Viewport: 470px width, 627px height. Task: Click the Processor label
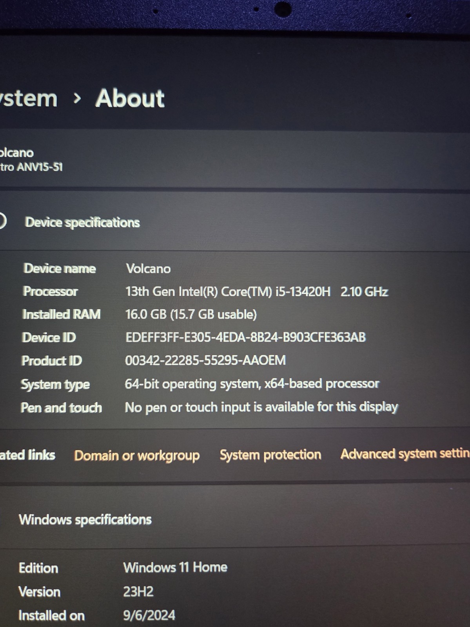coord(51,291)
